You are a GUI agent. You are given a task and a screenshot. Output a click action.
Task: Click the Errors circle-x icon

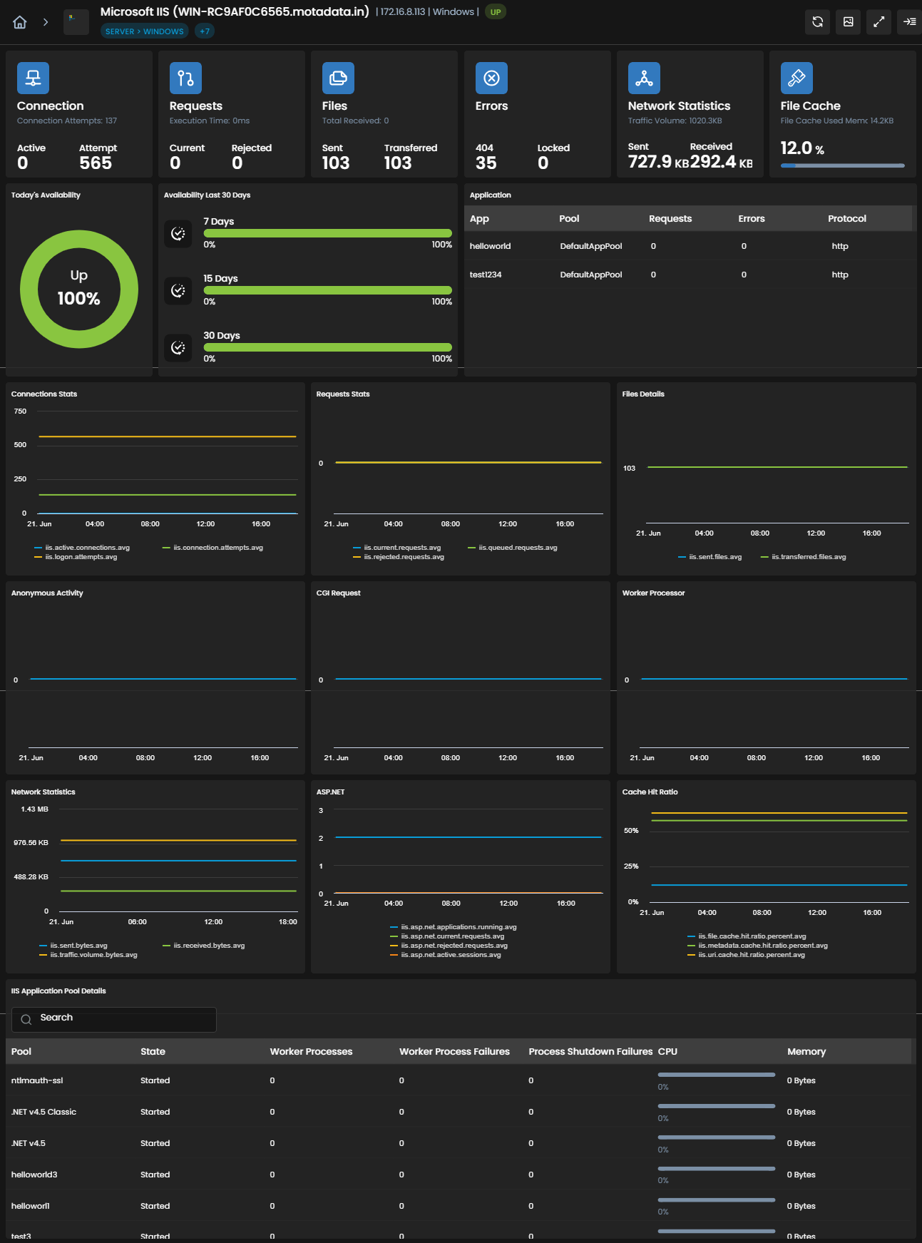[491, 78]
